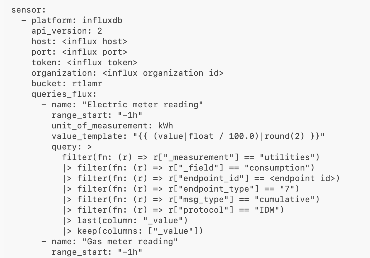Click the unit_of_measurement value kWh

(x=165, y=126)
